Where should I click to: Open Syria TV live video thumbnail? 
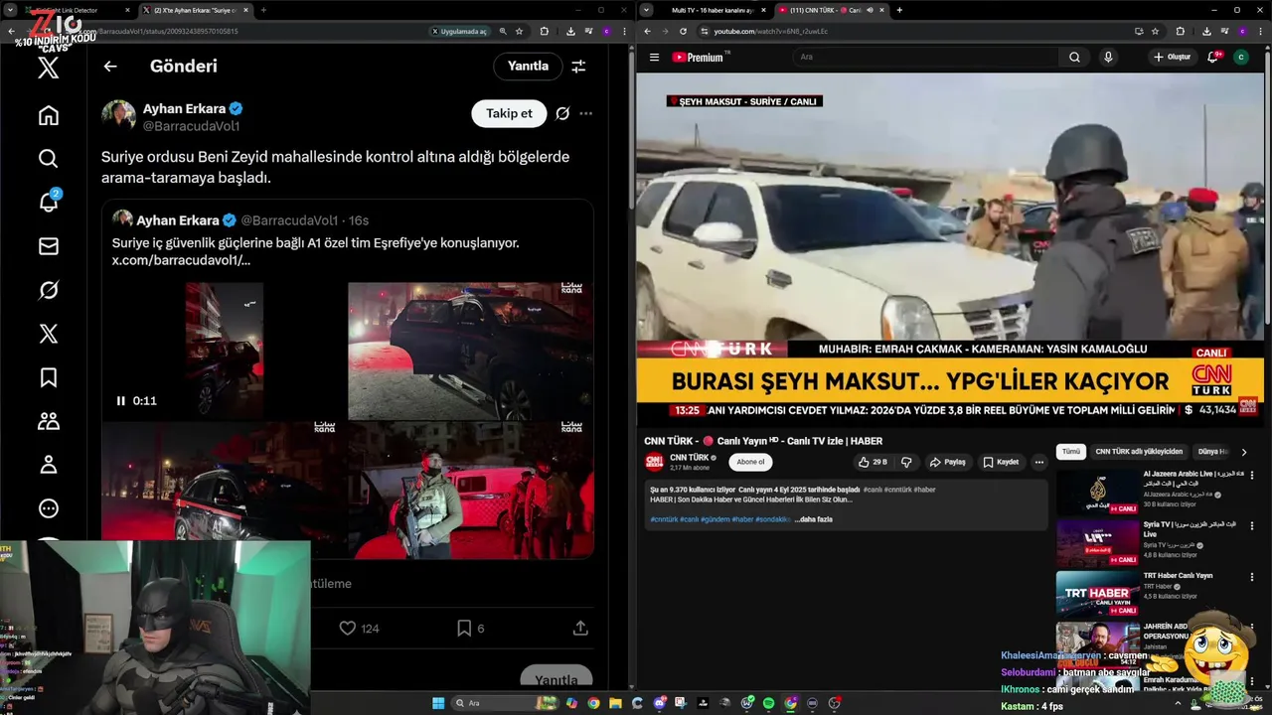pos(1098,542)
